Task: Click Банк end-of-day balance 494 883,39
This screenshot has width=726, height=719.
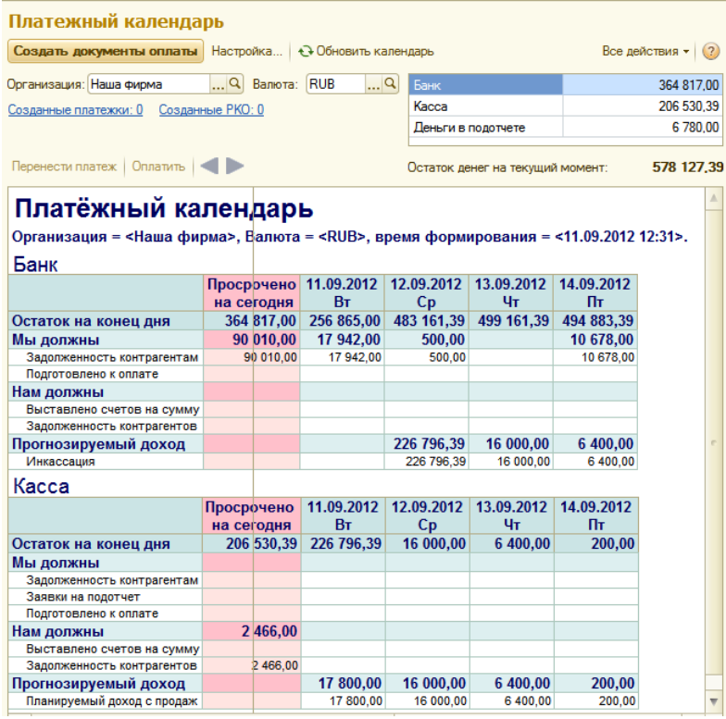Action: pos(595,320)
